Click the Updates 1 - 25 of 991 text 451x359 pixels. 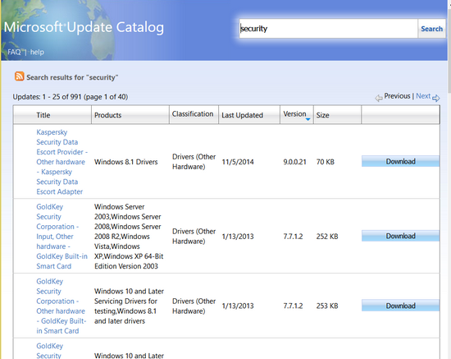pos(71,97)
